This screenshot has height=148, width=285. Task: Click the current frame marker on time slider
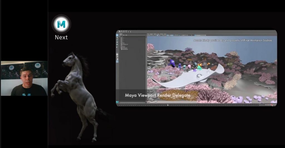pos(168,105)
